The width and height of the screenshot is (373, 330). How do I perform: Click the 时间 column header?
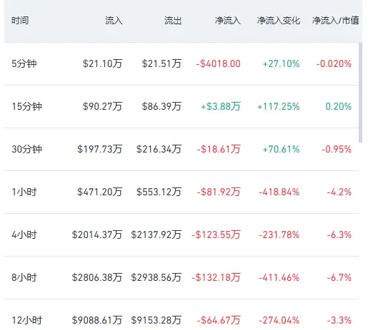pyautogui.click(x=20, y=21)
